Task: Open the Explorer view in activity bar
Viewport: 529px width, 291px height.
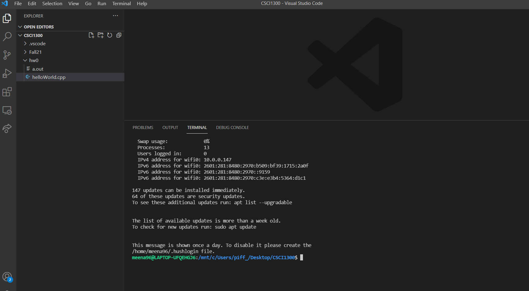Action: (7, 18)
